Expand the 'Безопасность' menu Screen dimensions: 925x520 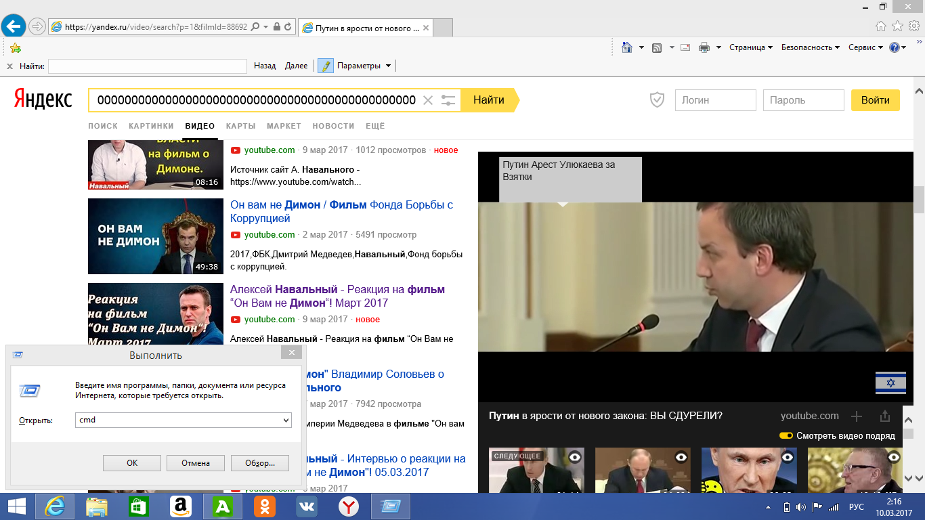(x=811, y=47)
